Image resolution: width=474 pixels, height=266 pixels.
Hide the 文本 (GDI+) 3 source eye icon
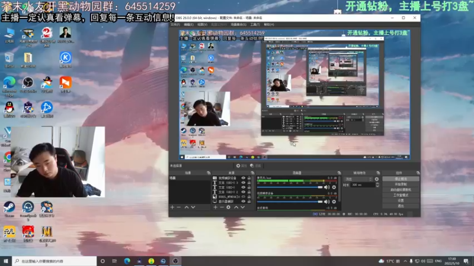[244, 183]
